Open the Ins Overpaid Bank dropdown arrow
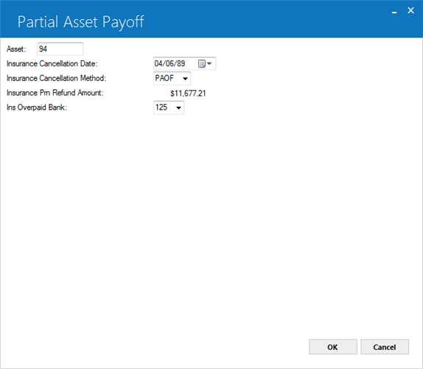423x369 pixels. tap(178, 108)
